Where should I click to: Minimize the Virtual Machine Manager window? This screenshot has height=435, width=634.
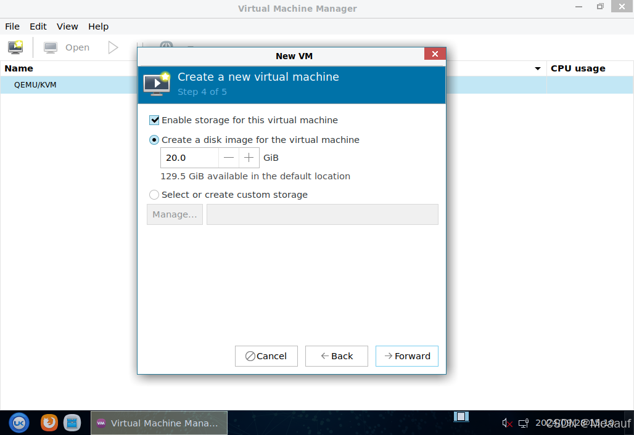[578, 6]
